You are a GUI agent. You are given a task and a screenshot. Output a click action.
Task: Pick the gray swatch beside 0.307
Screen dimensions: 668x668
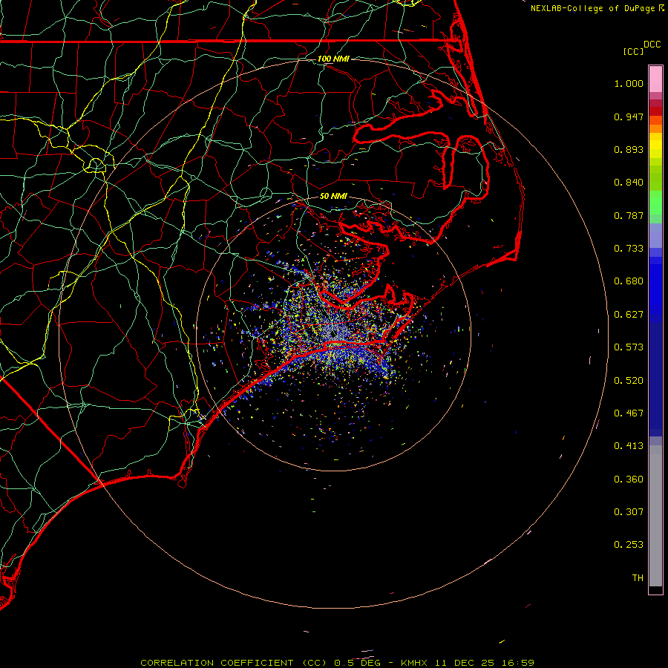coord(655,511)
